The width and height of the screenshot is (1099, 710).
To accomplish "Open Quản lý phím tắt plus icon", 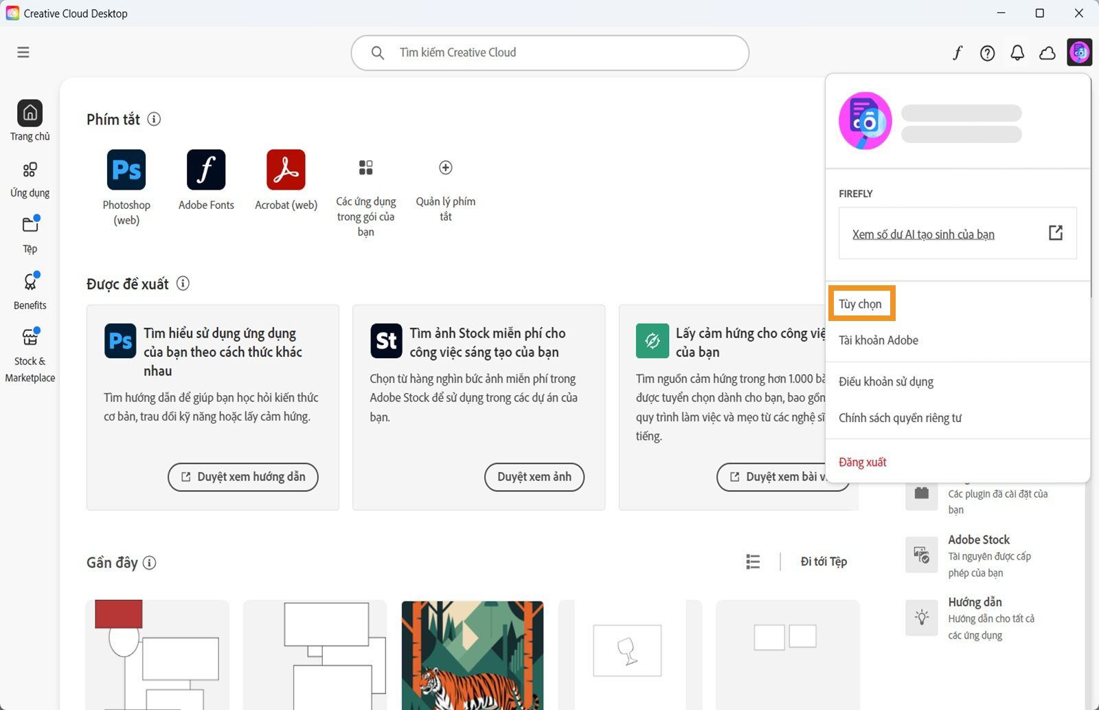I will [x=445, y=168].
